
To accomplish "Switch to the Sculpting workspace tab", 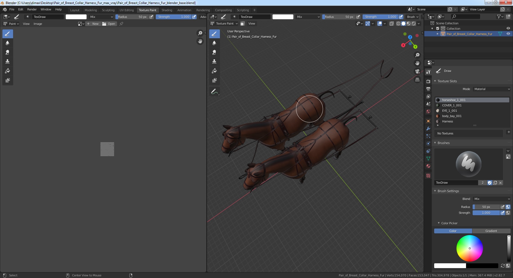I will point(108,10).
